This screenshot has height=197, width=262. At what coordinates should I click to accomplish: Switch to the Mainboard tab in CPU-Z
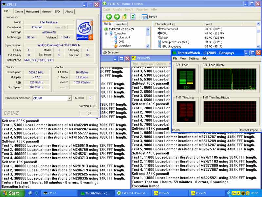pyautogui.click(x=32, y=11)
